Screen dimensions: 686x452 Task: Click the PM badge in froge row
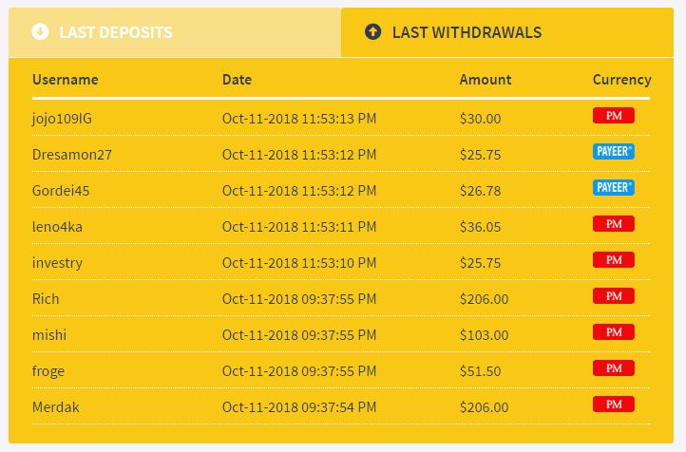(613, 368)
